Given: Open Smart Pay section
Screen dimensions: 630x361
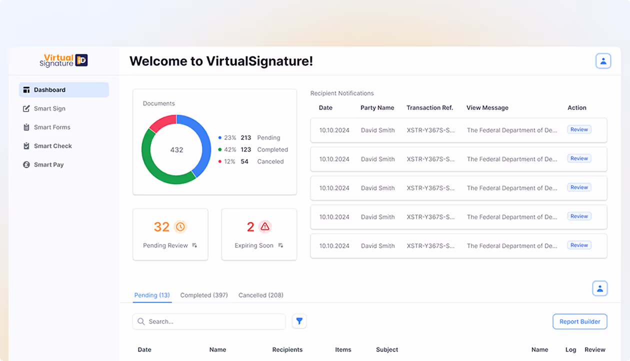Looking at the screenshot, I should coord(48,164).
